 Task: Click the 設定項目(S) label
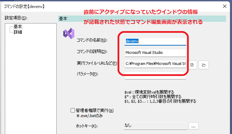[16, 18]
